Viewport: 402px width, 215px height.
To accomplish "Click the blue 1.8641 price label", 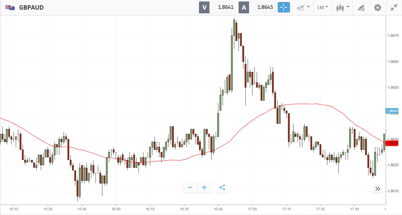I will pyautogui.click(x=392, y=111).
